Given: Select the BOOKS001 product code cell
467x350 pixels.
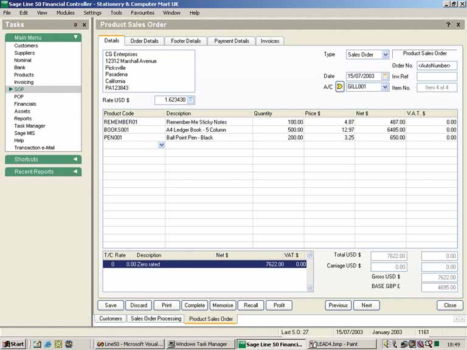Looking at the screenshot, I should pyautogui.click(x=134, y=130).
